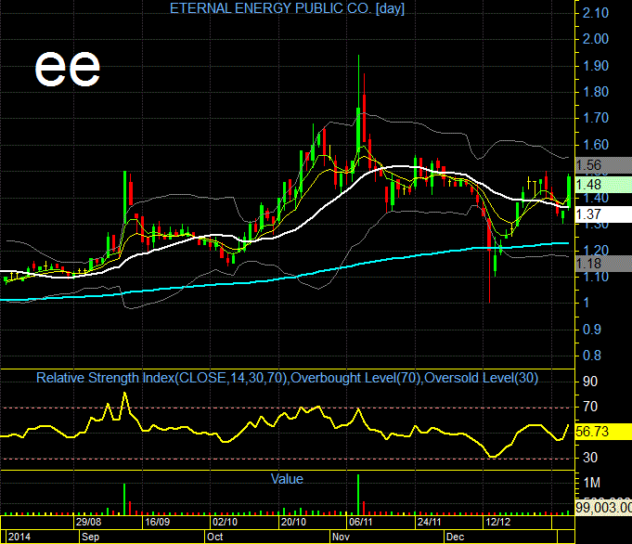The height and width of the screenshot is (544, 632).
Task: Click the Dec month label
Action: click(x=455, y=537)
